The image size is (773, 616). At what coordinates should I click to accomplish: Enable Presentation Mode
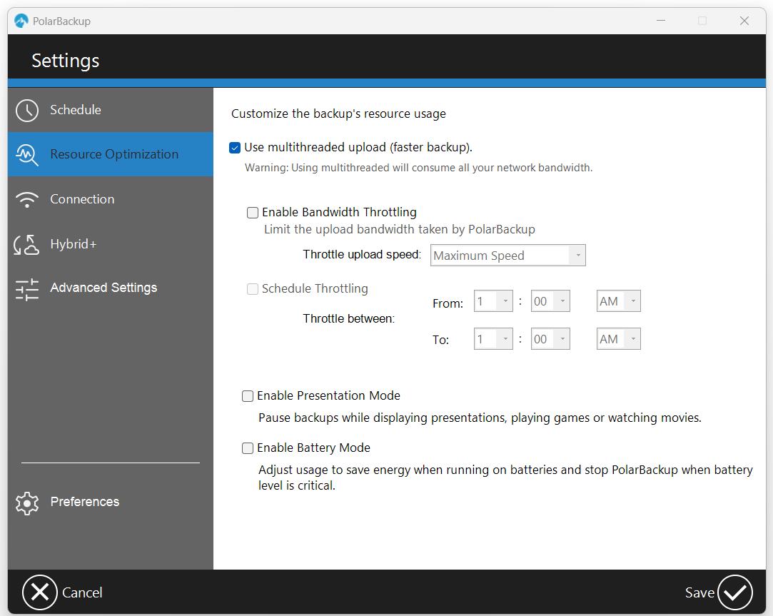point(248,395)
